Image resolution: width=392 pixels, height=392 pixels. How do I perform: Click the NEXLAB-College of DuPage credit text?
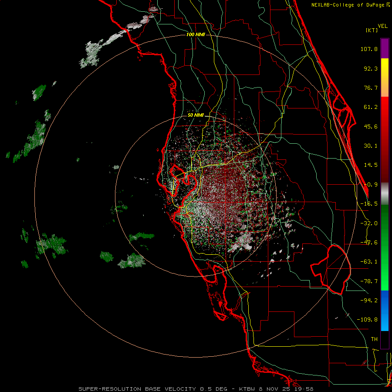coord(350,5)
